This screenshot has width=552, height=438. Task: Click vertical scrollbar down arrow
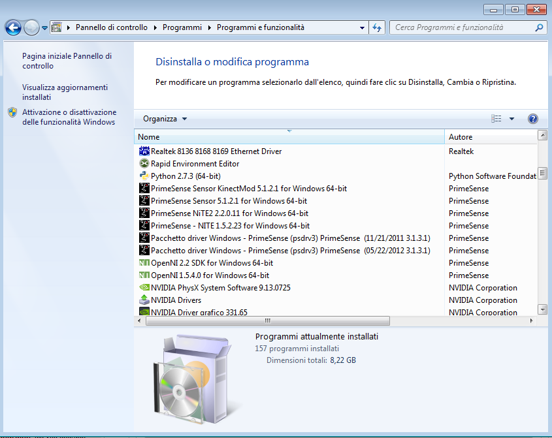tap(542, 309)
